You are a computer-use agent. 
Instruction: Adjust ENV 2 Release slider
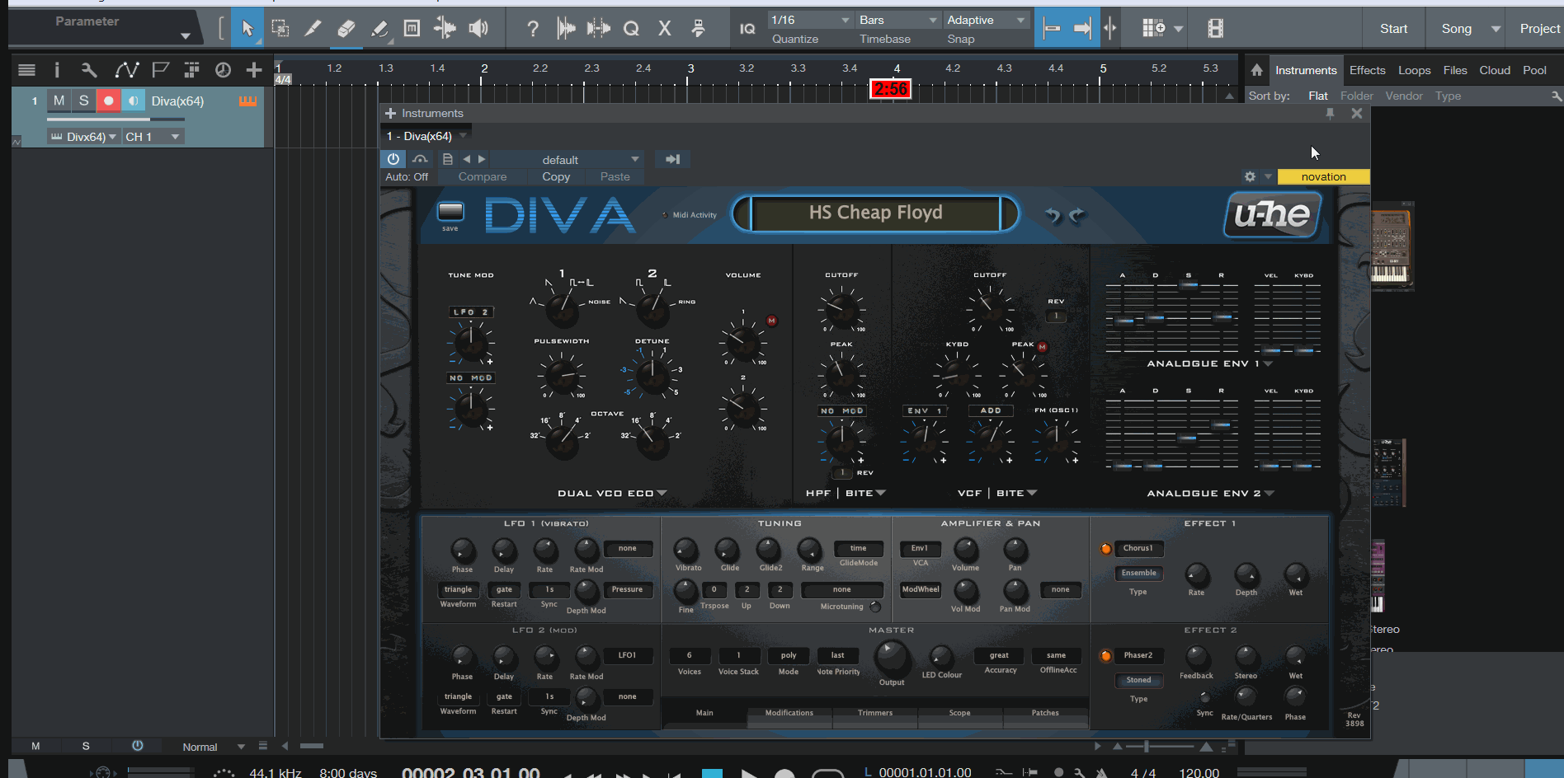pos(1221,424)
